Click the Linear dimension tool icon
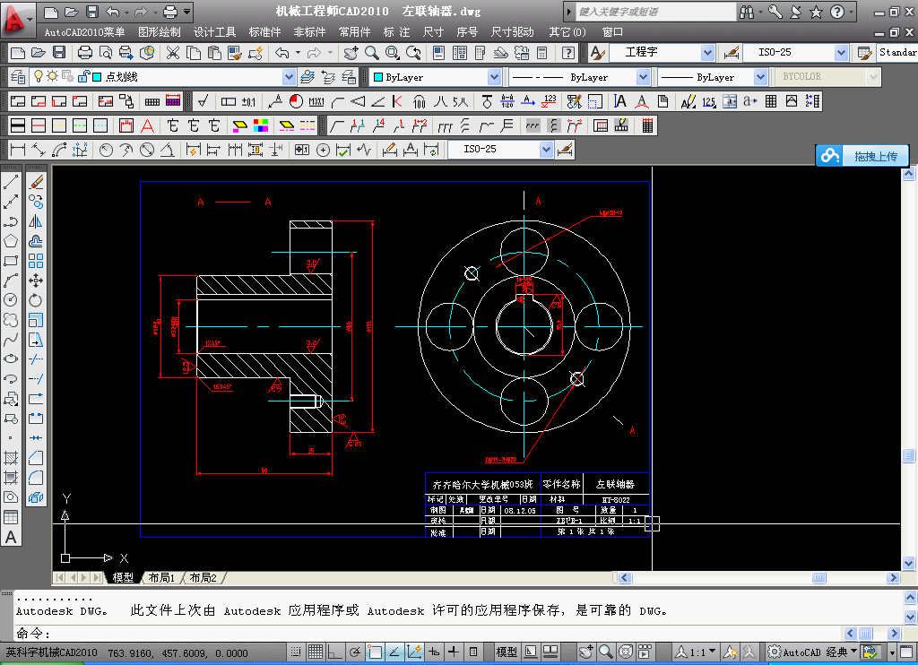Screen dimensions: 918x665 pyautogui.click(x=18, y=150)
